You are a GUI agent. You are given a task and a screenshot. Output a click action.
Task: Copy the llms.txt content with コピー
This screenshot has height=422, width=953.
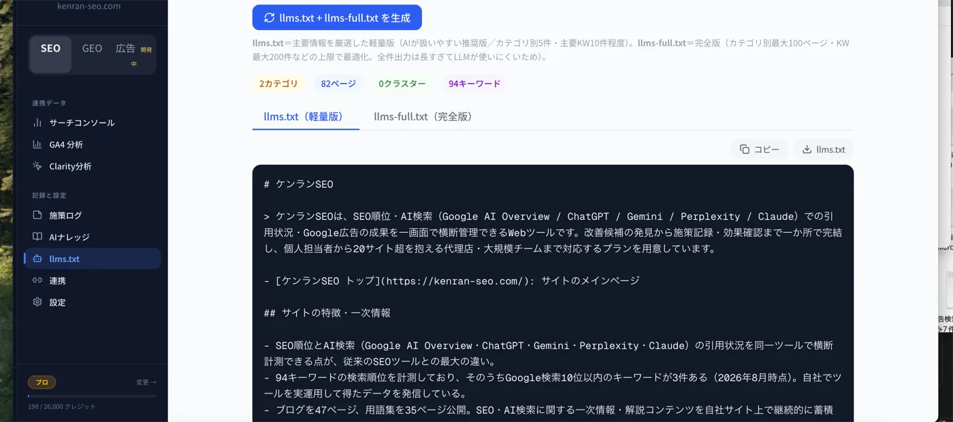pyautogui.click(x=760, y=149)
